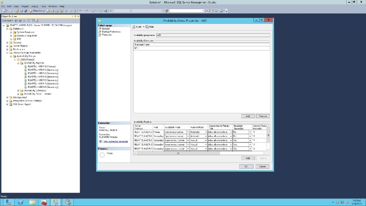Click the Availability group name field
Image resolution: width=366 pixels, height=206 pixels.
coord(213,35)
